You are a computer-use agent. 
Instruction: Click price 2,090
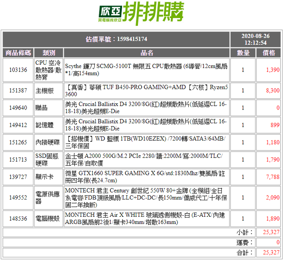pos(273,198)
